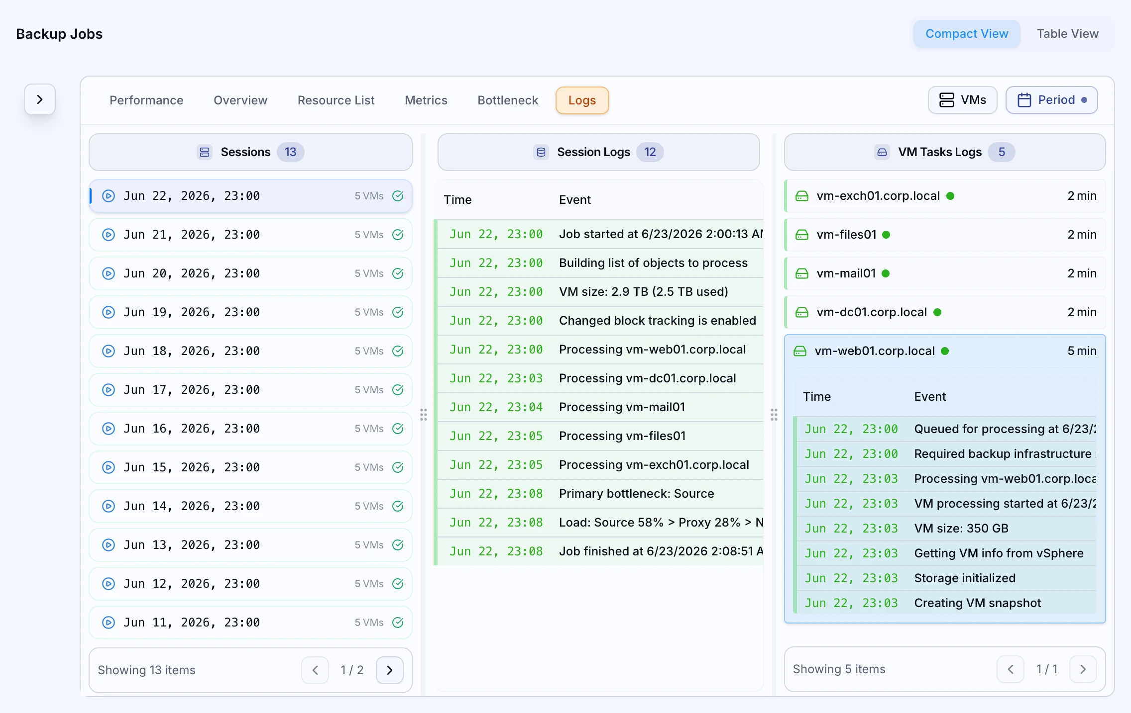Click the calendar icon in Period button
The width and height of the screenshot is (1131, 713).
click(x=1024, y=100)
